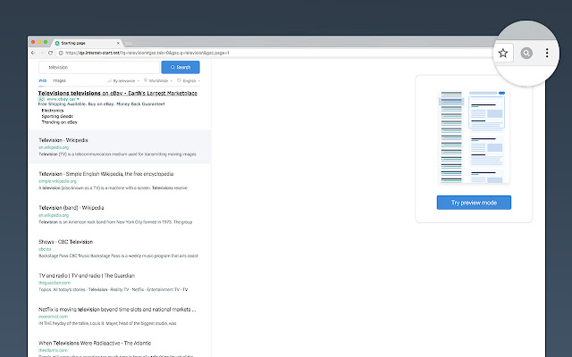This screenshot has width=572, height=357.
Task: Switch to the Images results tab
Action: point(59,80)
